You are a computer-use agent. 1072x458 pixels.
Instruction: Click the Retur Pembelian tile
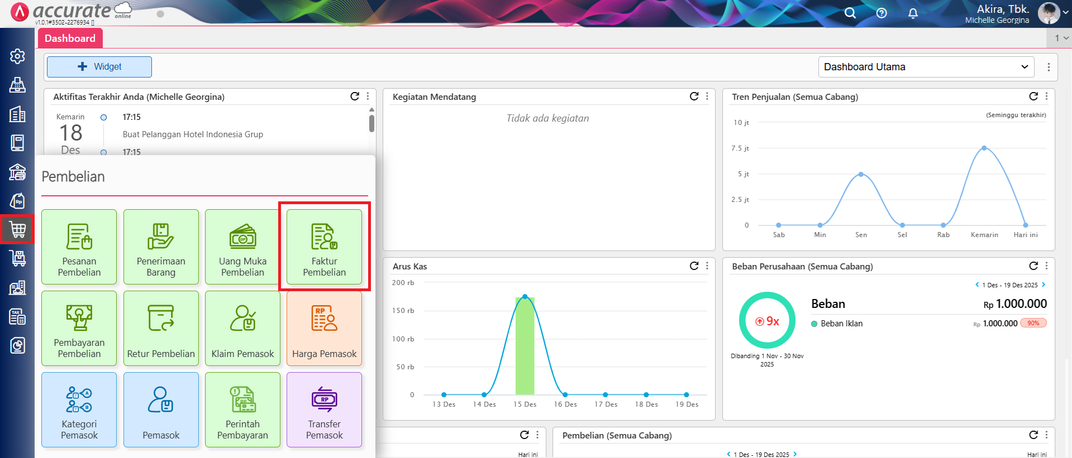(x=161, y=328)
